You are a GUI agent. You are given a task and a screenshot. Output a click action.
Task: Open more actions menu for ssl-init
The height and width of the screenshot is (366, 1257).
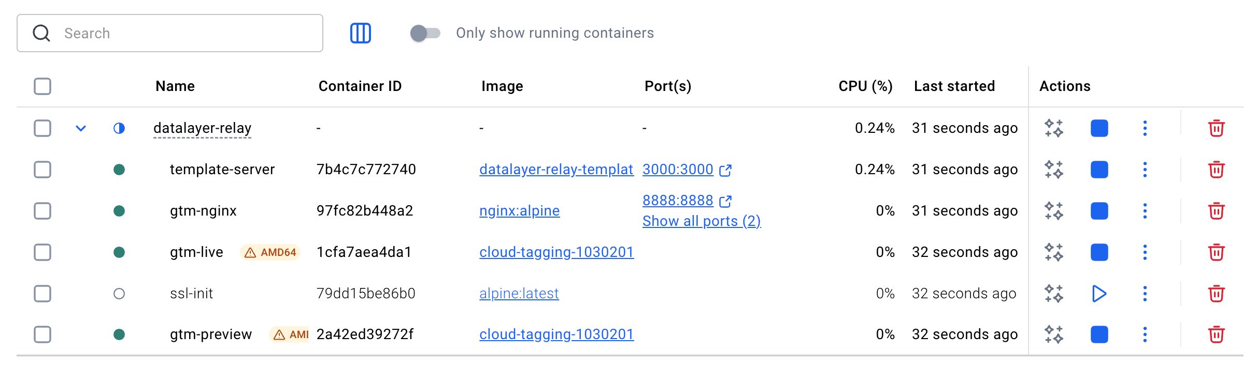click(x=1145, y=294)
